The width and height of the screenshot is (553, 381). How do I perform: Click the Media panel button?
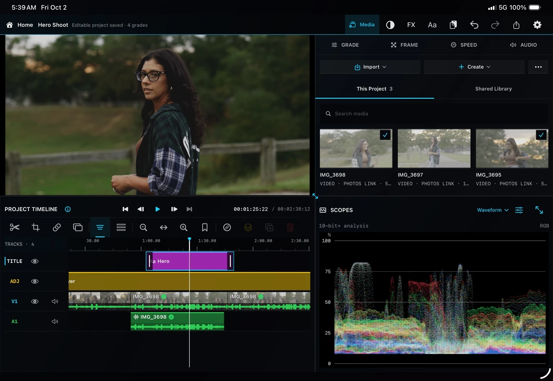(362, 24)
